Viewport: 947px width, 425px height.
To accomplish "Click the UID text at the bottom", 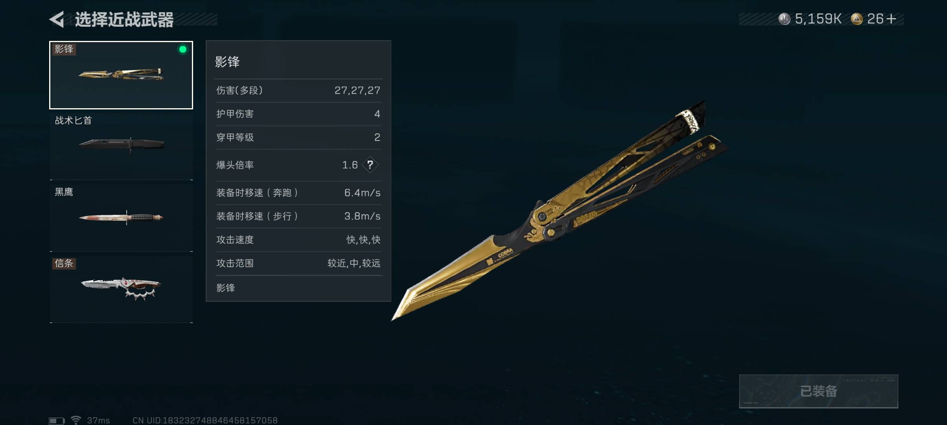I will pyautogui.click(x=205, y=420).
